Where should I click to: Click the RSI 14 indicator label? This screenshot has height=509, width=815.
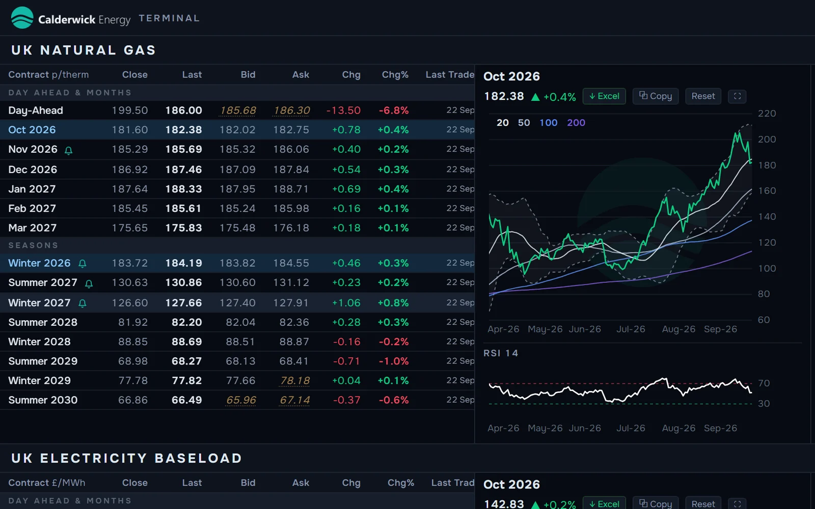pos(501,353)
